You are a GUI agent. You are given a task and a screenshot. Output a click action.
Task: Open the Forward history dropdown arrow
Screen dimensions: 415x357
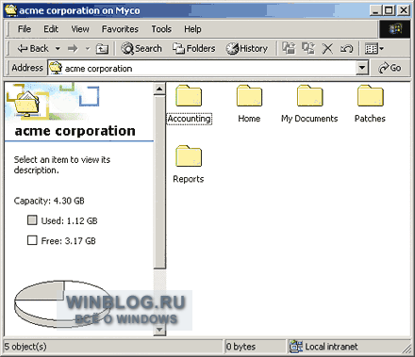click(x=88, y=49)
